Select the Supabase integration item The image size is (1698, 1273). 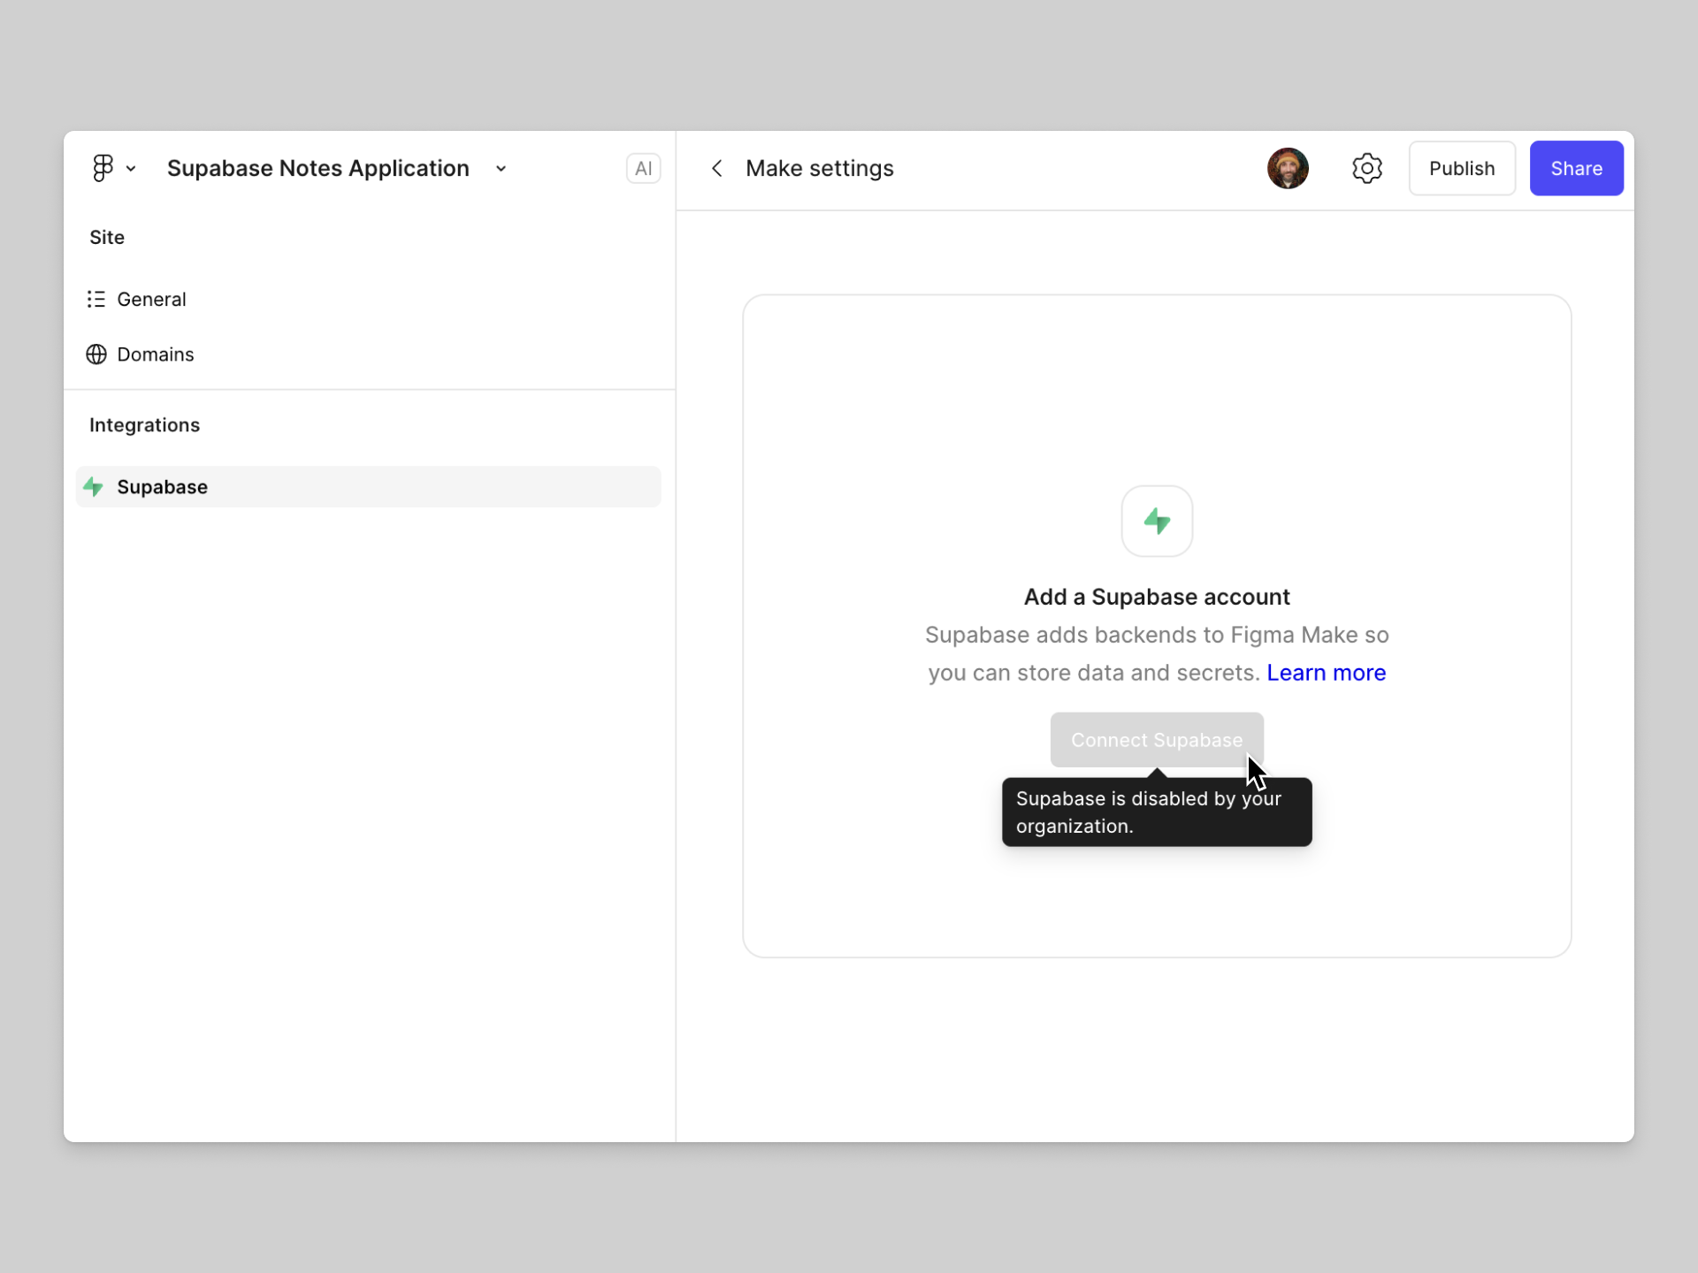[x=368, y=486]
